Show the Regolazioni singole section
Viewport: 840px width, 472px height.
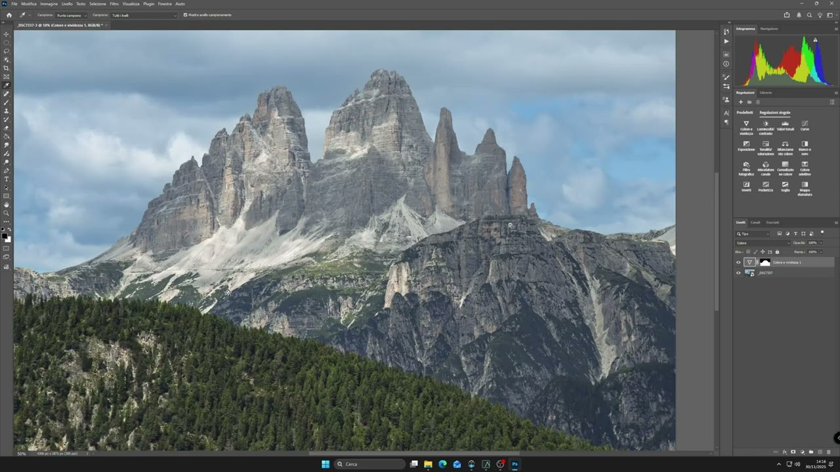pyautogui.click(x=775, y=112)
